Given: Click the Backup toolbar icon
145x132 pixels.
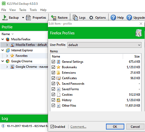Looking at the screenshot, I should pos(5,18).
